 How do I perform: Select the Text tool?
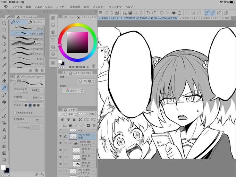pyautogui.click(x=4, y=130)
